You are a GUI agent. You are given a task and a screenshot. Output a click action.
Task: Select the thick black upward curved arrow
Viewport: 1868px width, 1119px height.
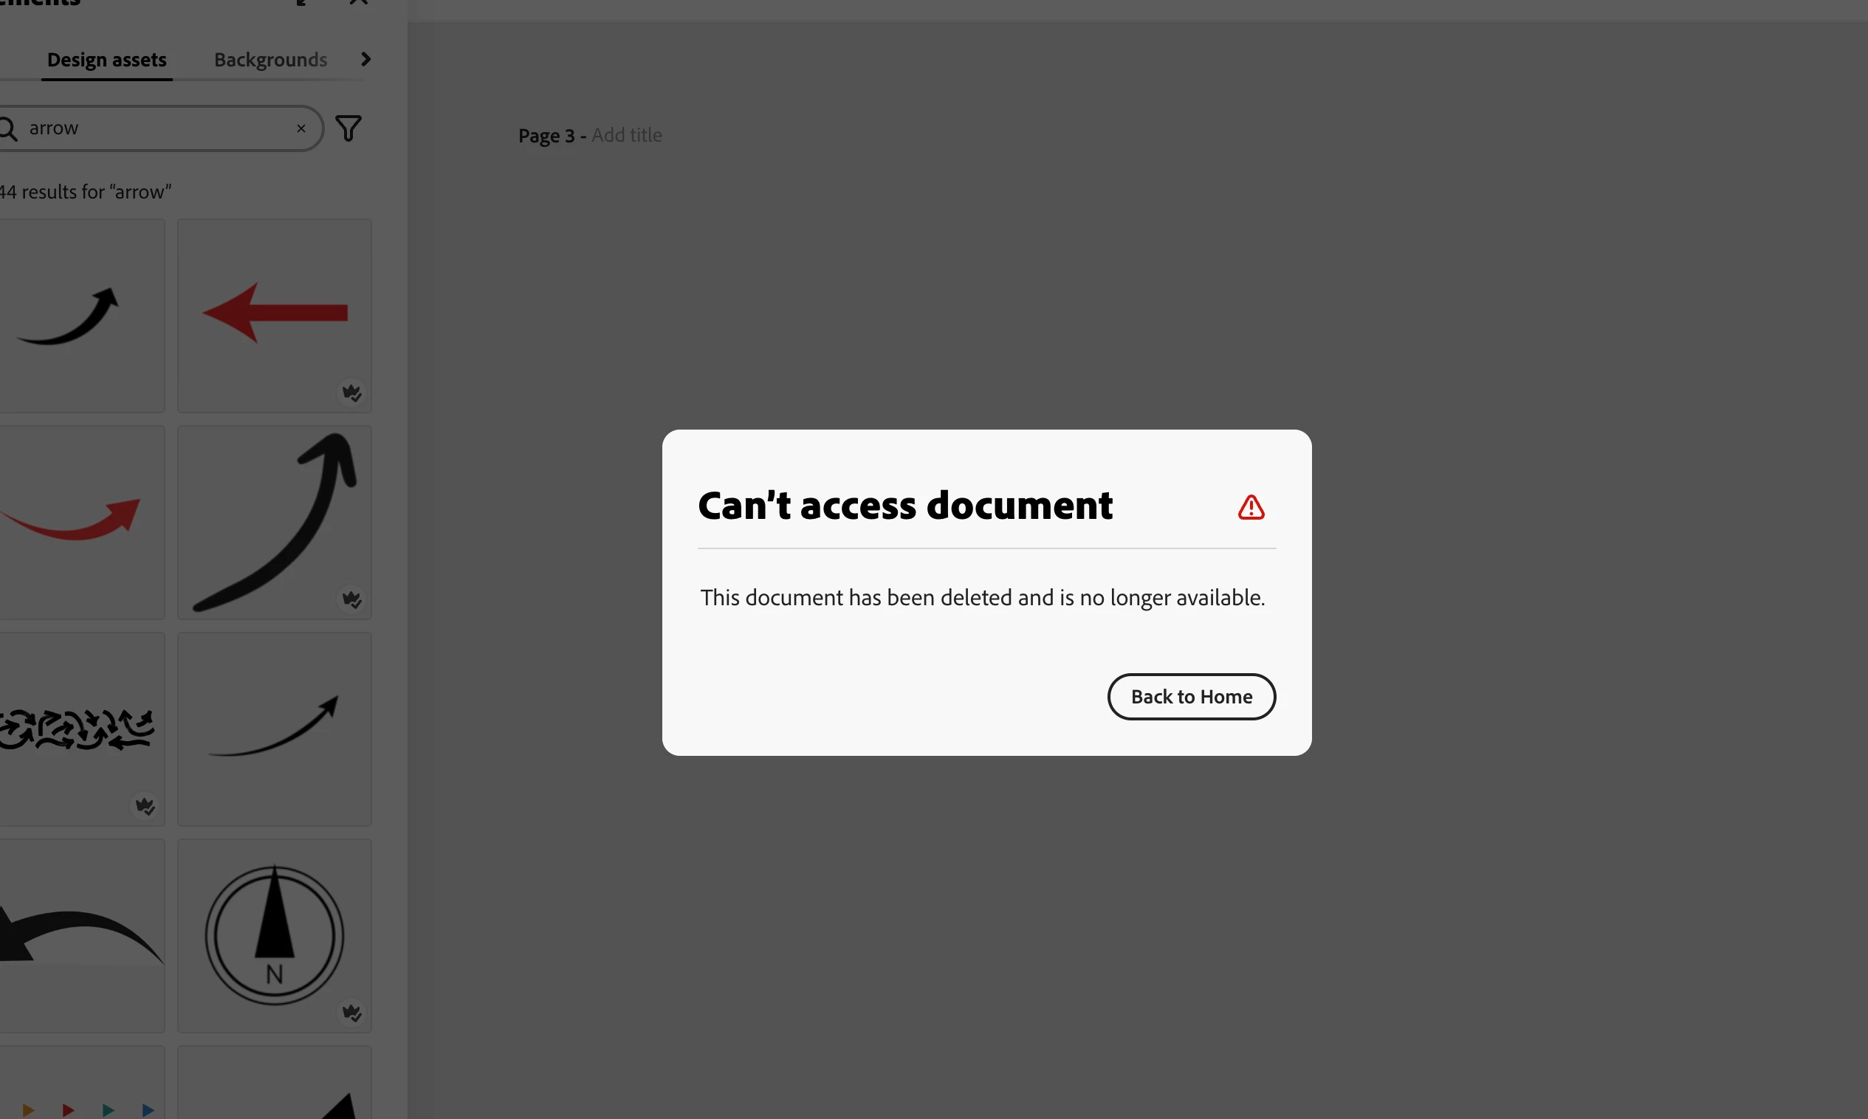[275, 522]
